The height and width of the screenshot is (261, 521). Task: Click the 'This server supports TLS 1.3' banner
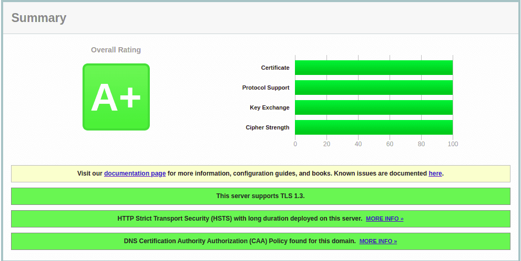click(x=260, y=196)
